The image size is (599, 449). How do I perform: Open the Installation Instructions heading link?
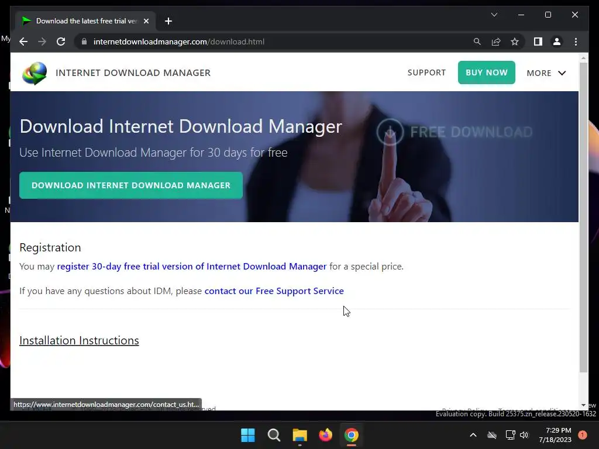pos(79,340)
